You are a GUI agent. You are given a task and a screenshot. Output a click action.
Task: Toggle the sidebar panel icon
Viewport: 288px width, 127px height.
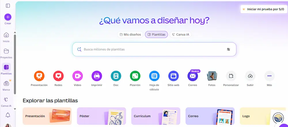pyautogui.click(x=8, y=6)
